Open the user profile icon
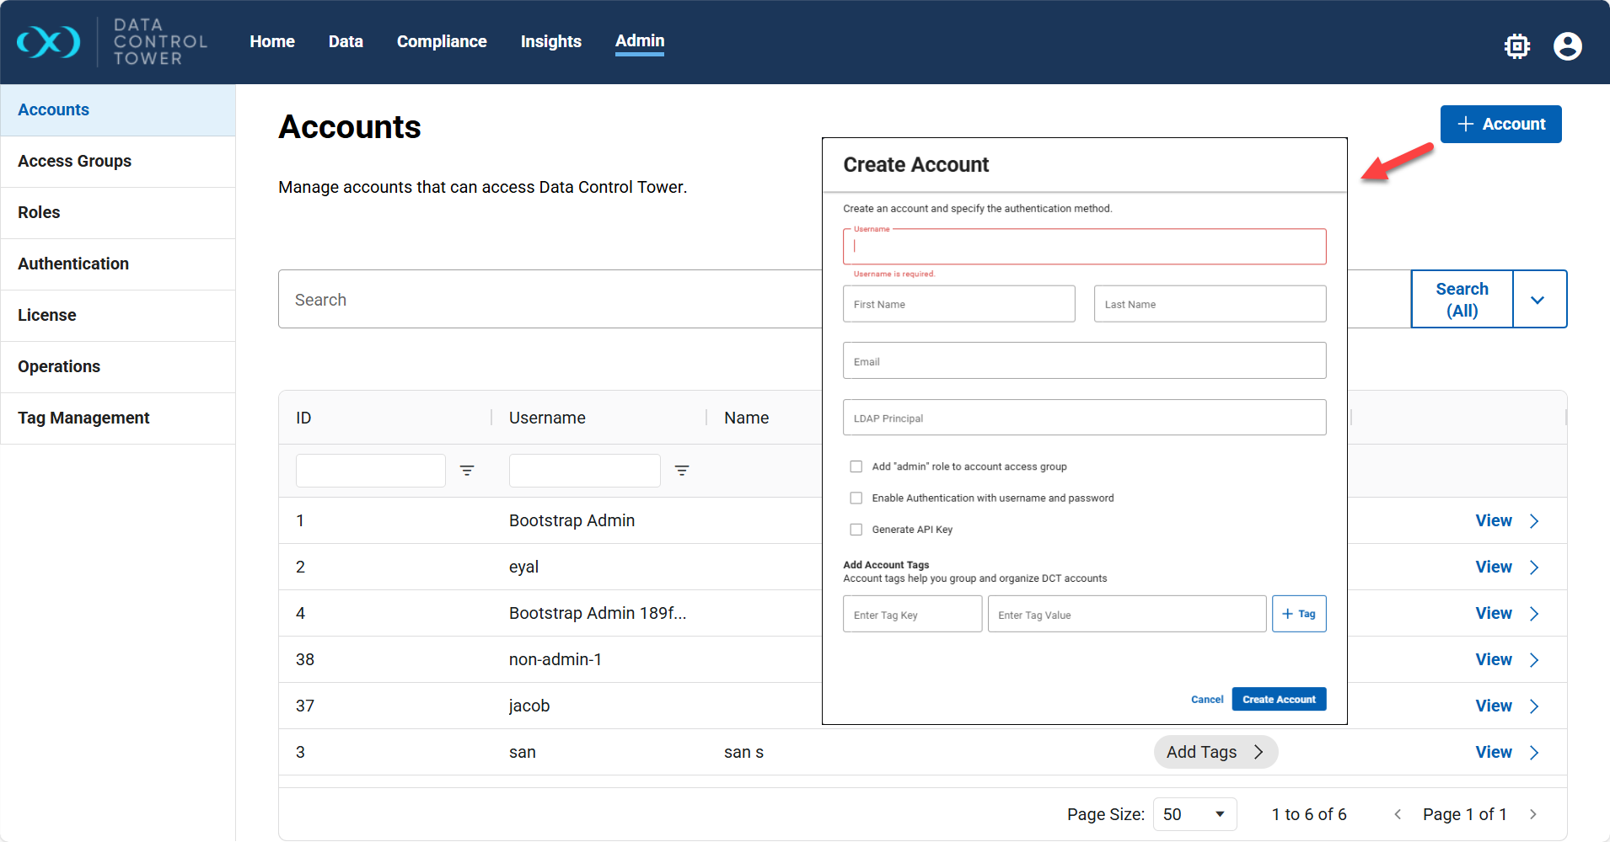Screen dimensions: 1610x842 click(1567, 45)
